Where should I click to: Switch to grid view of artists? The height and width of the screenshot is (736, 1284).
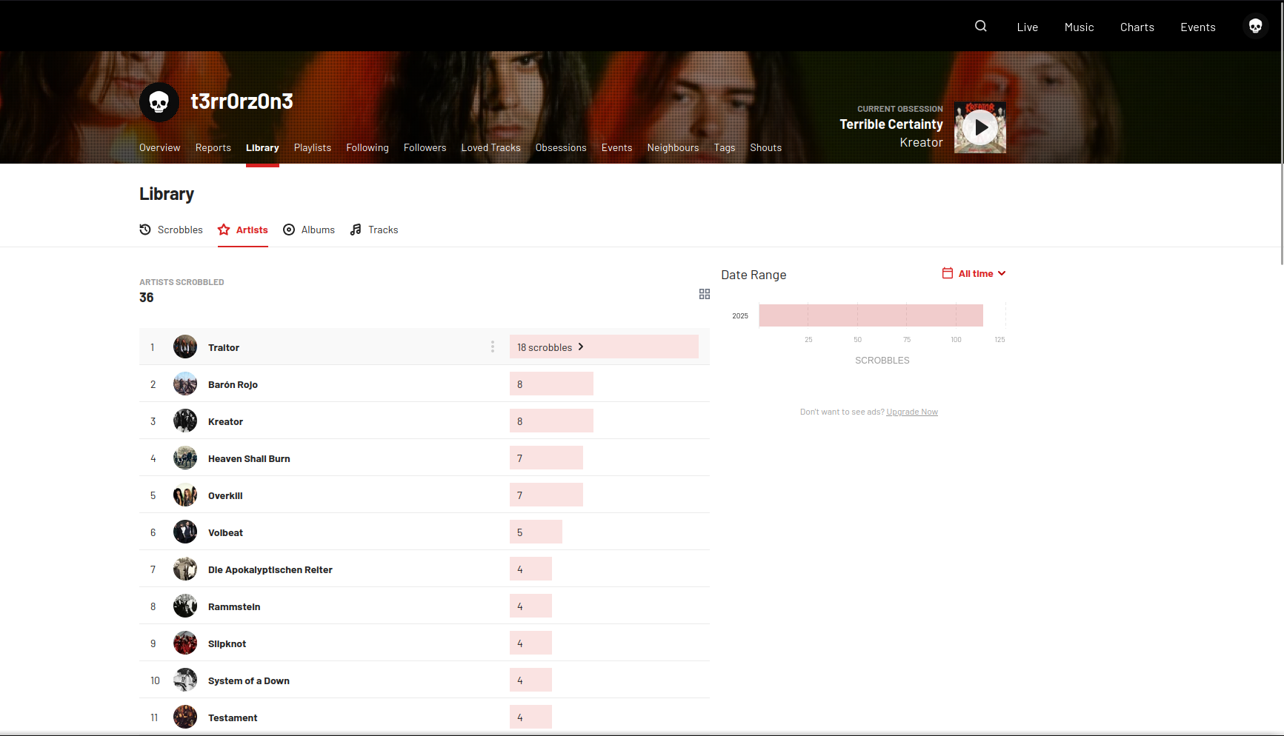coord(704,294)
